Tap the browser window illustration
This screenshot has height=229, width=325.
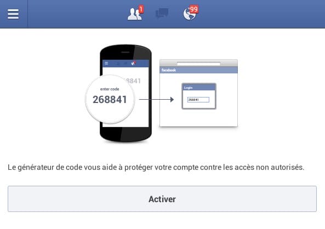point(198,93)
